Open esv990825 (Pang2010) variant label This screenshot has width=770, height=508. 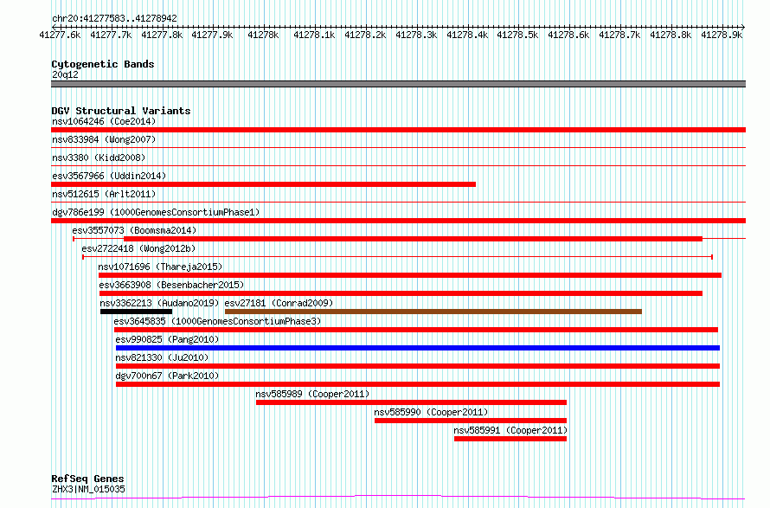tap(167, 339)
